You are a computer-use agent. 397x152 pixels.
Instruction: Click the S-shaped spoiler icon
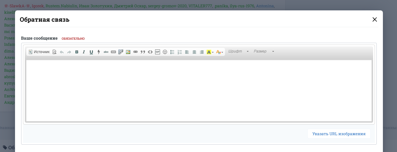[121, 52]
